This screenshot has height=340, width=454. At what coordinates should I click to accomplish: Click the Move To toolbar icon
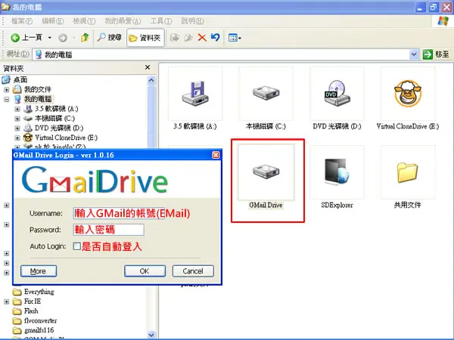point(174,38)
